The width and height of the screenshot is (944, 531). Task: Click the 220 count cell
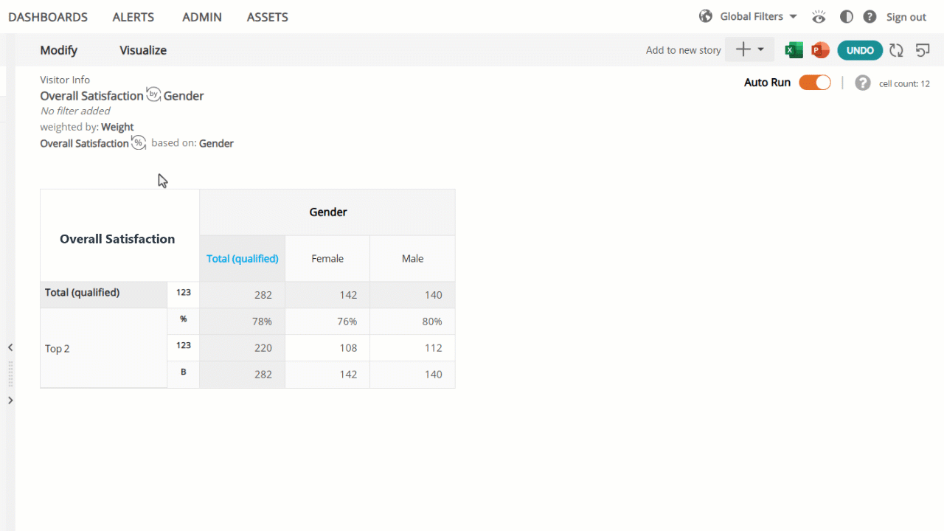coord(243,348)
